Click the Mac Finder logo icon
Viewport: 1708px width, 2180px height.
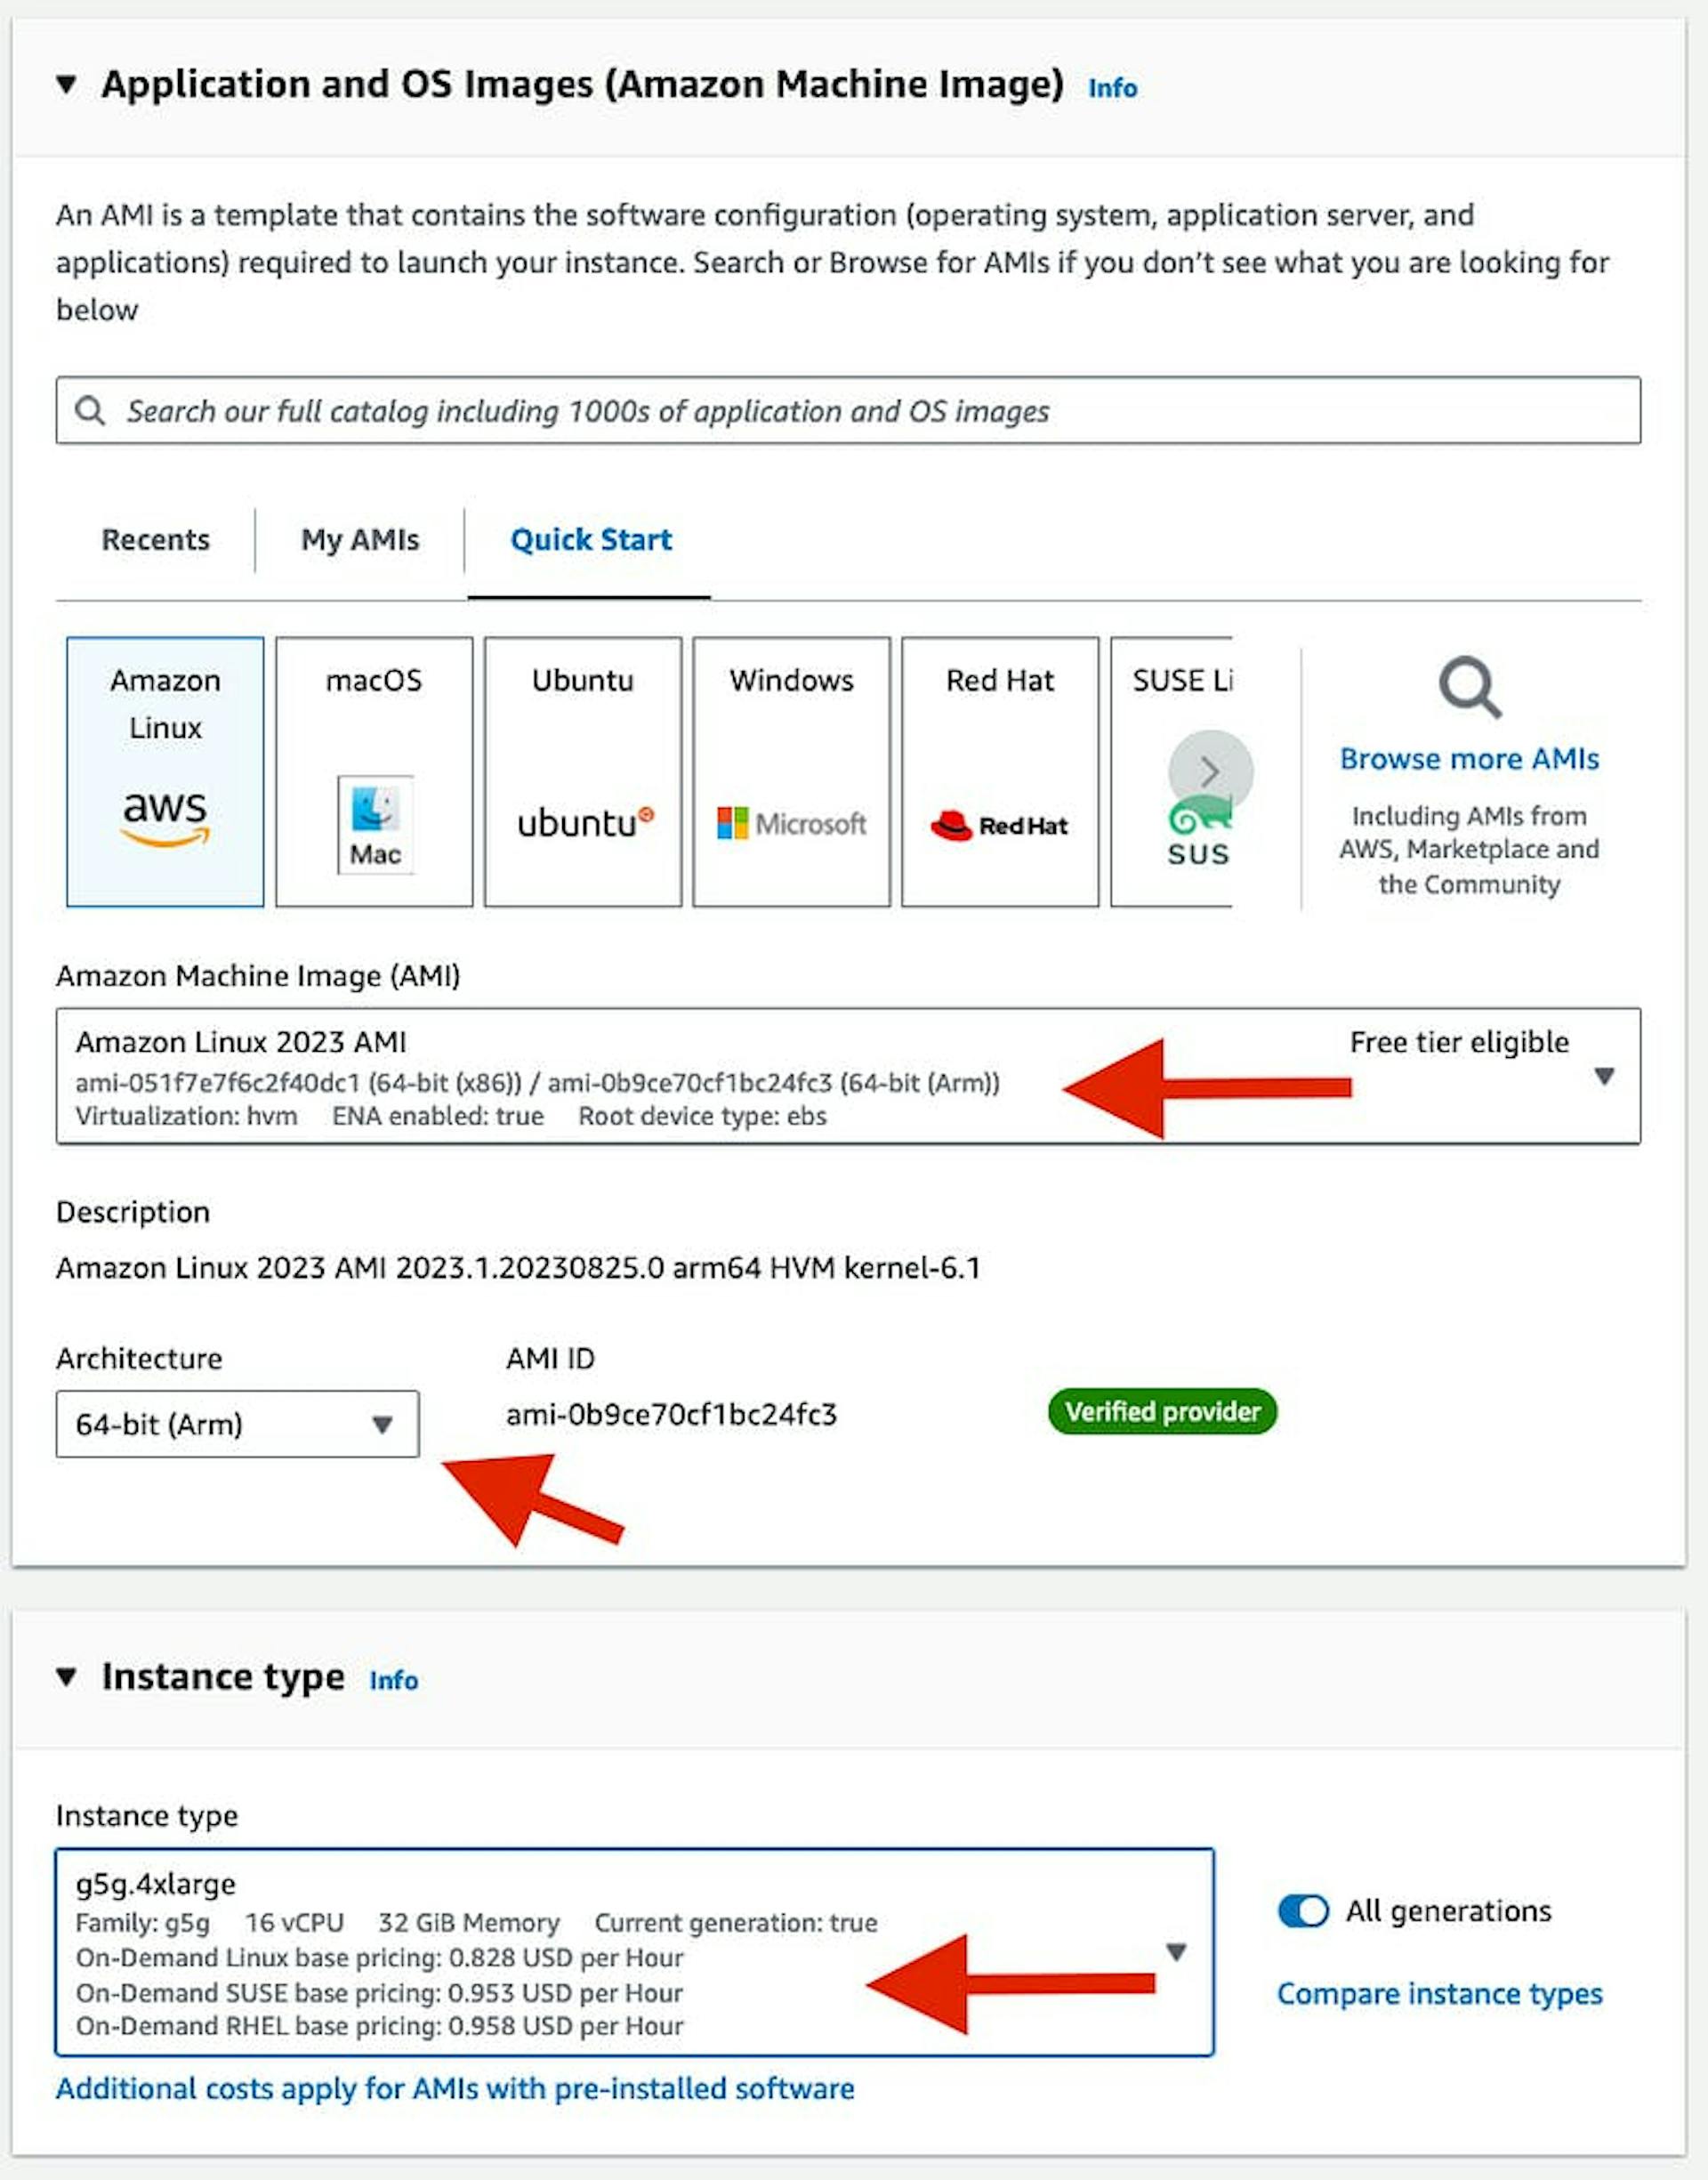click(x=375, y=825)
